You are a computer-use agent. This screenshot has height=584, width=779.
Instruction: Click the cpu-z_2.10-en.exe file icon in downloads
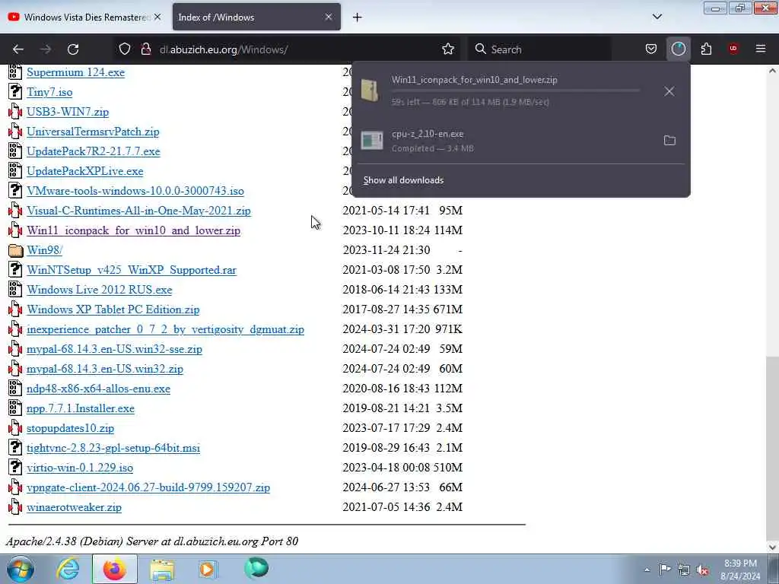pos(372,141)
